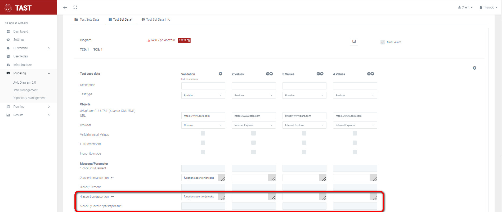Viewport: 502px width, 212px height.
Task: Click the arrow icon beside Validation column
Action: [x=220, y=74]
